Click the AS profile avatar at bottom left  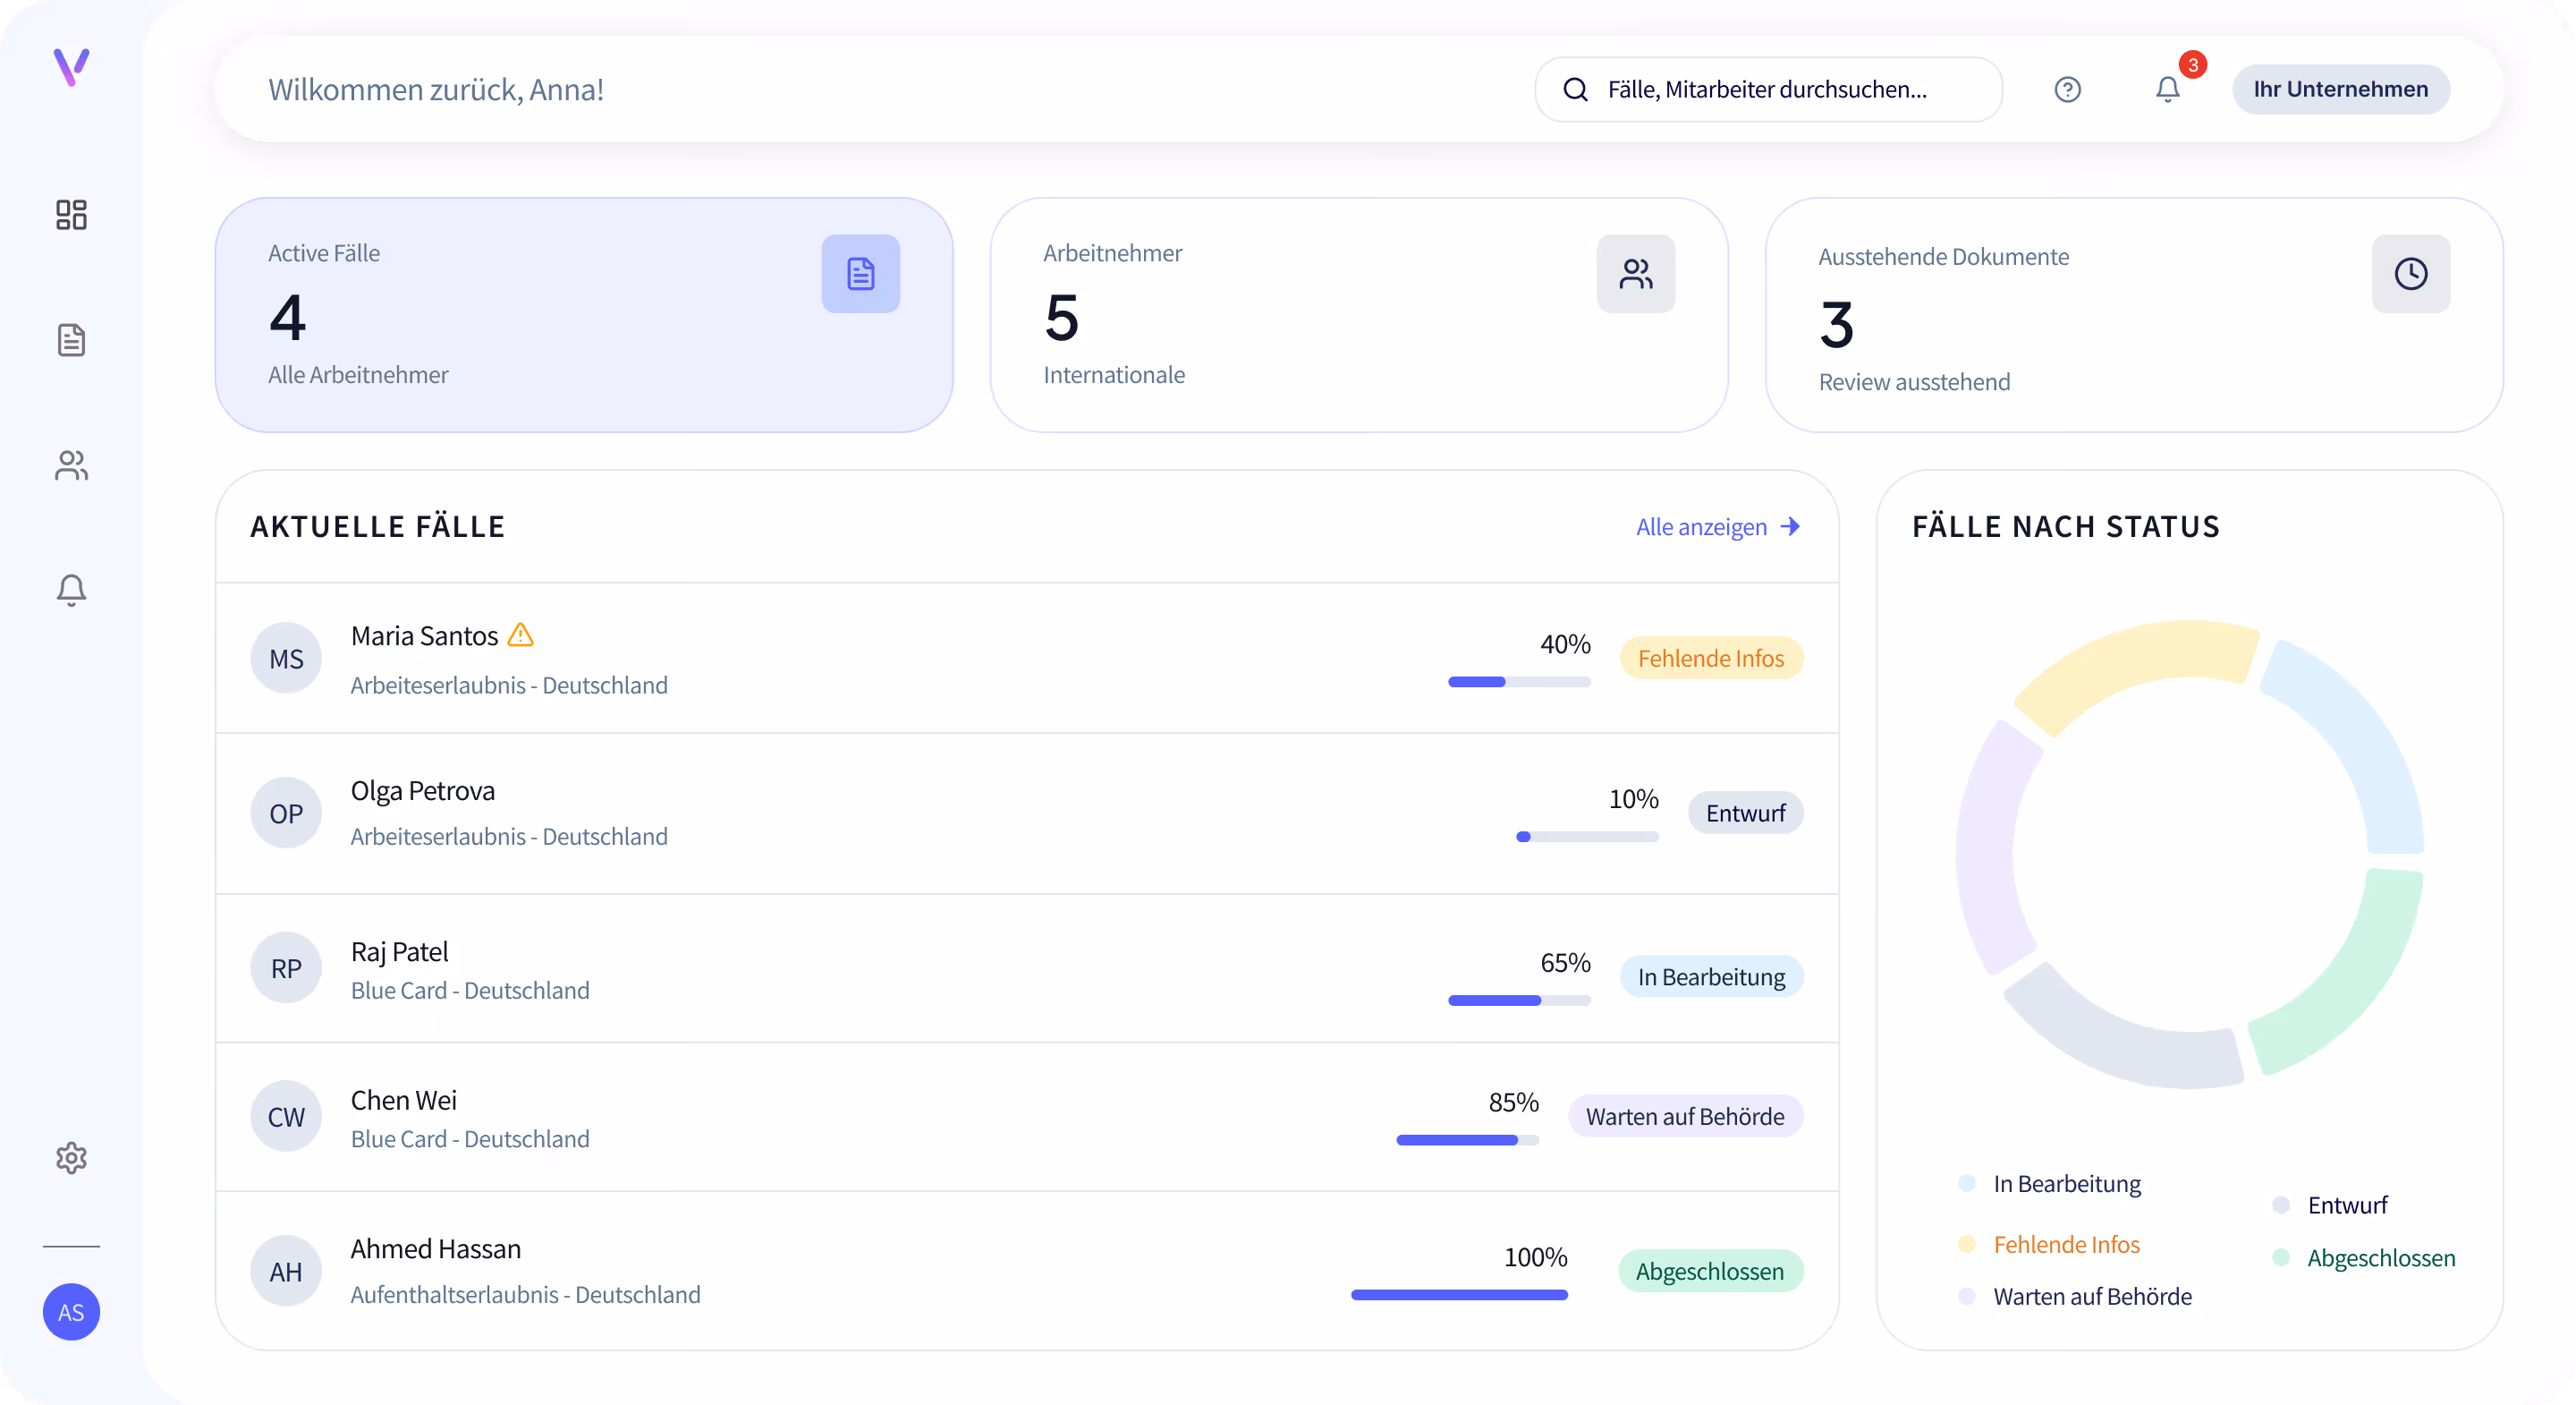pos(71,1312)
